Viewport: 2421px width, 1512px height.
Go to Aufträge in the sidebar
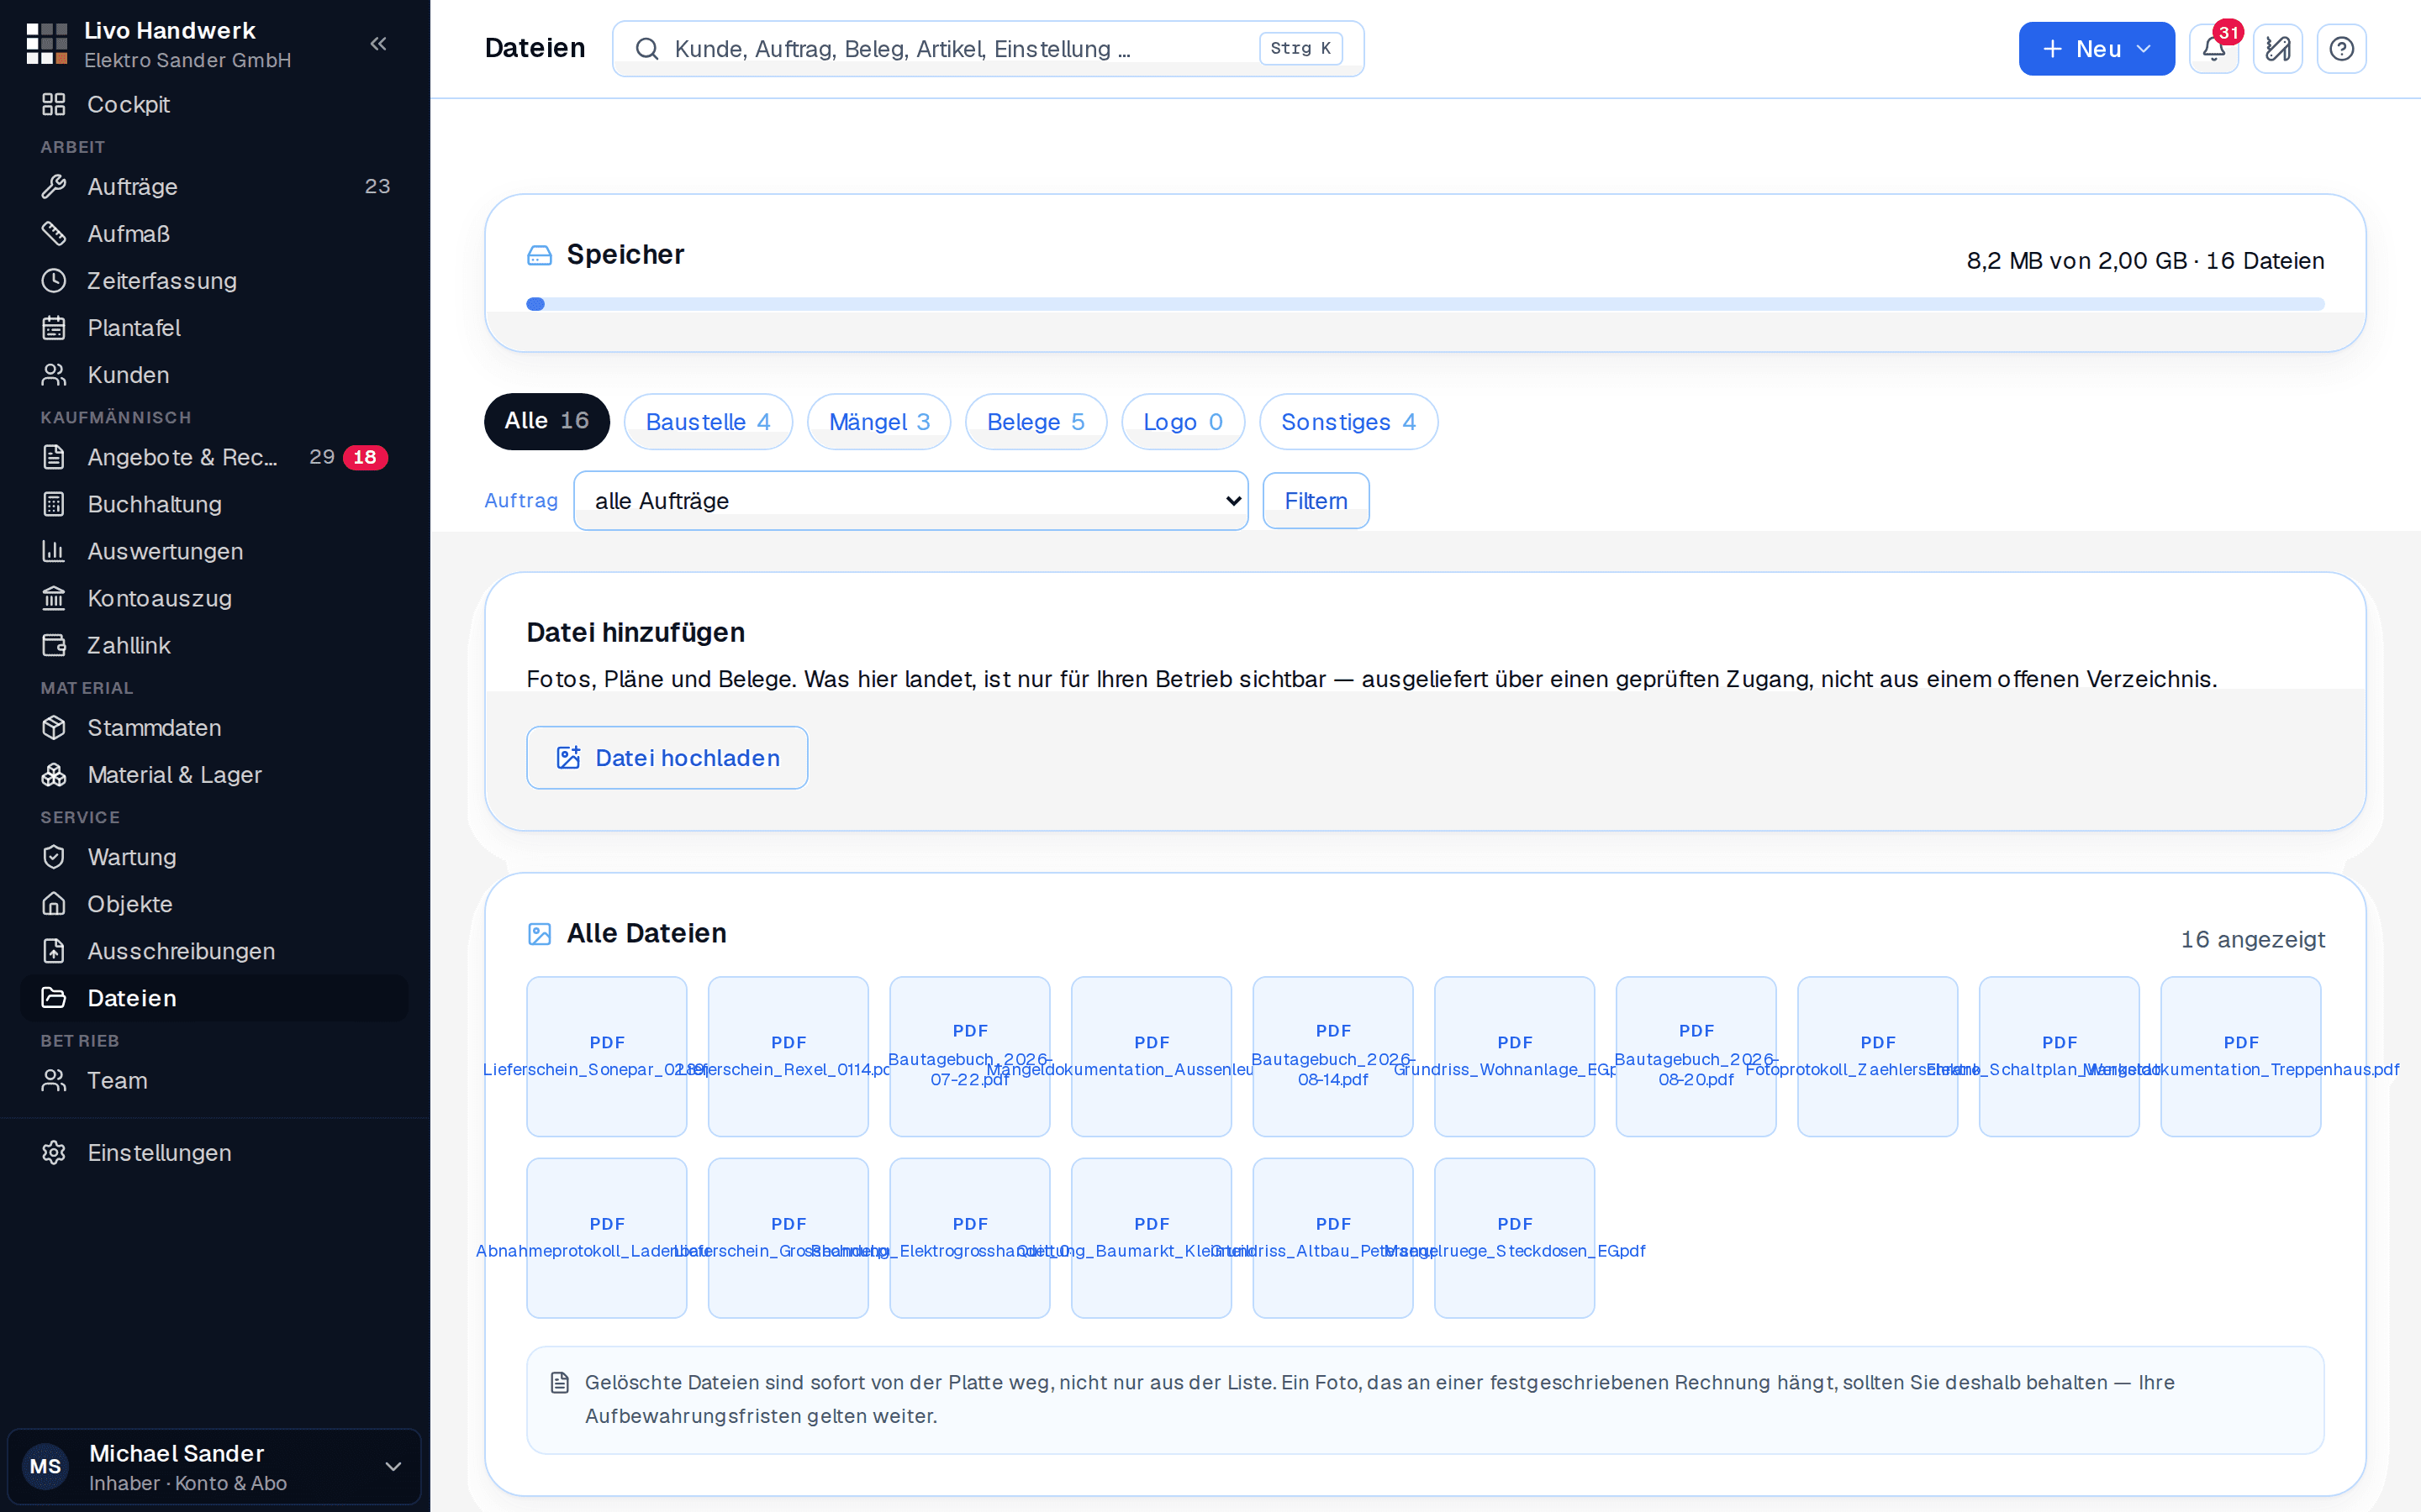tap(214, 186)
